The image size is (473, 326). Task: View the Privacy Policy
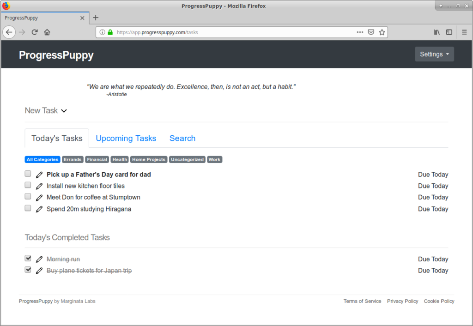click(x=402, y=301)
